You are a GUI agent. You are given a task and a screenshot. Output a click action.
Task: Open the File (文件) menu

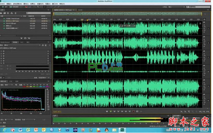2,4
